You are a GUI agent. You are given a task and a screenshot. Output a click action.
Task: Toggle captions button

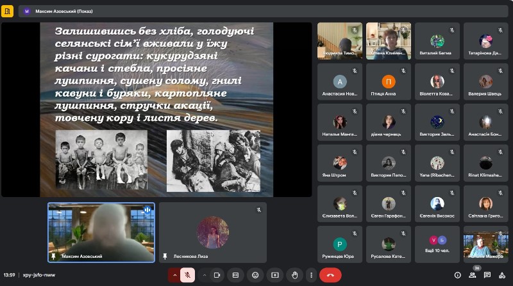pos(235,275)
